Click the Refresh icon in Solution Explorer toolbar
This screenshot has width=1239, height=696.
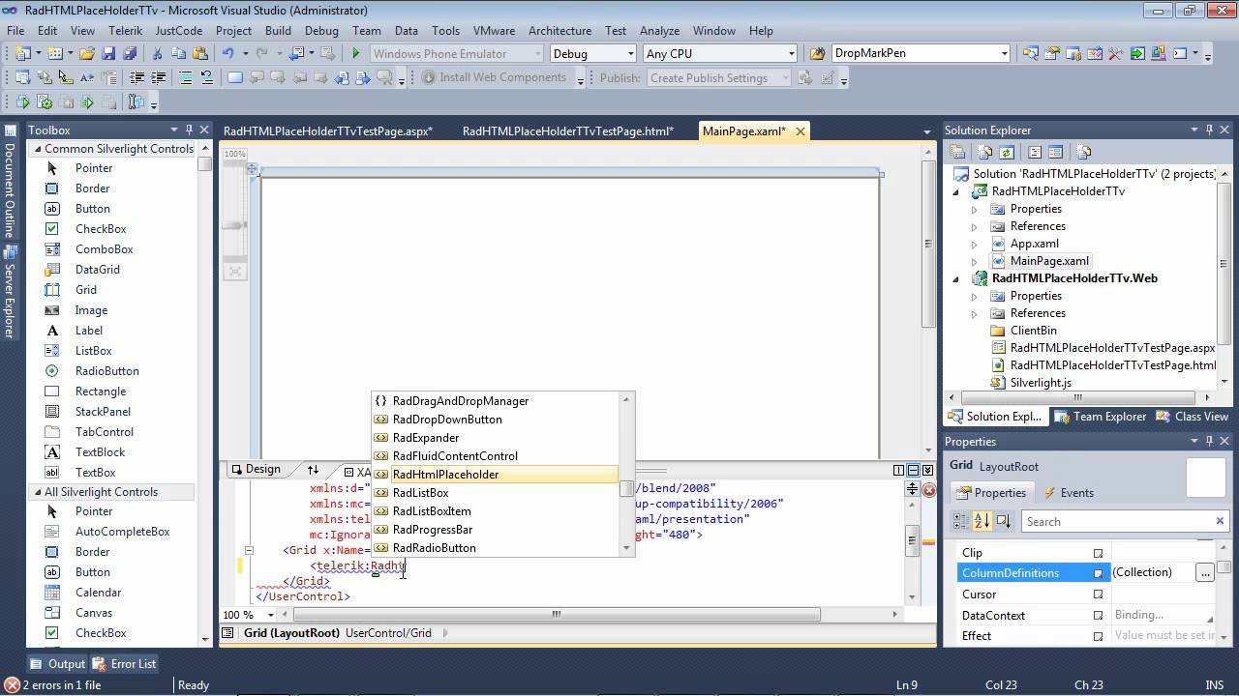point(1006,152)
